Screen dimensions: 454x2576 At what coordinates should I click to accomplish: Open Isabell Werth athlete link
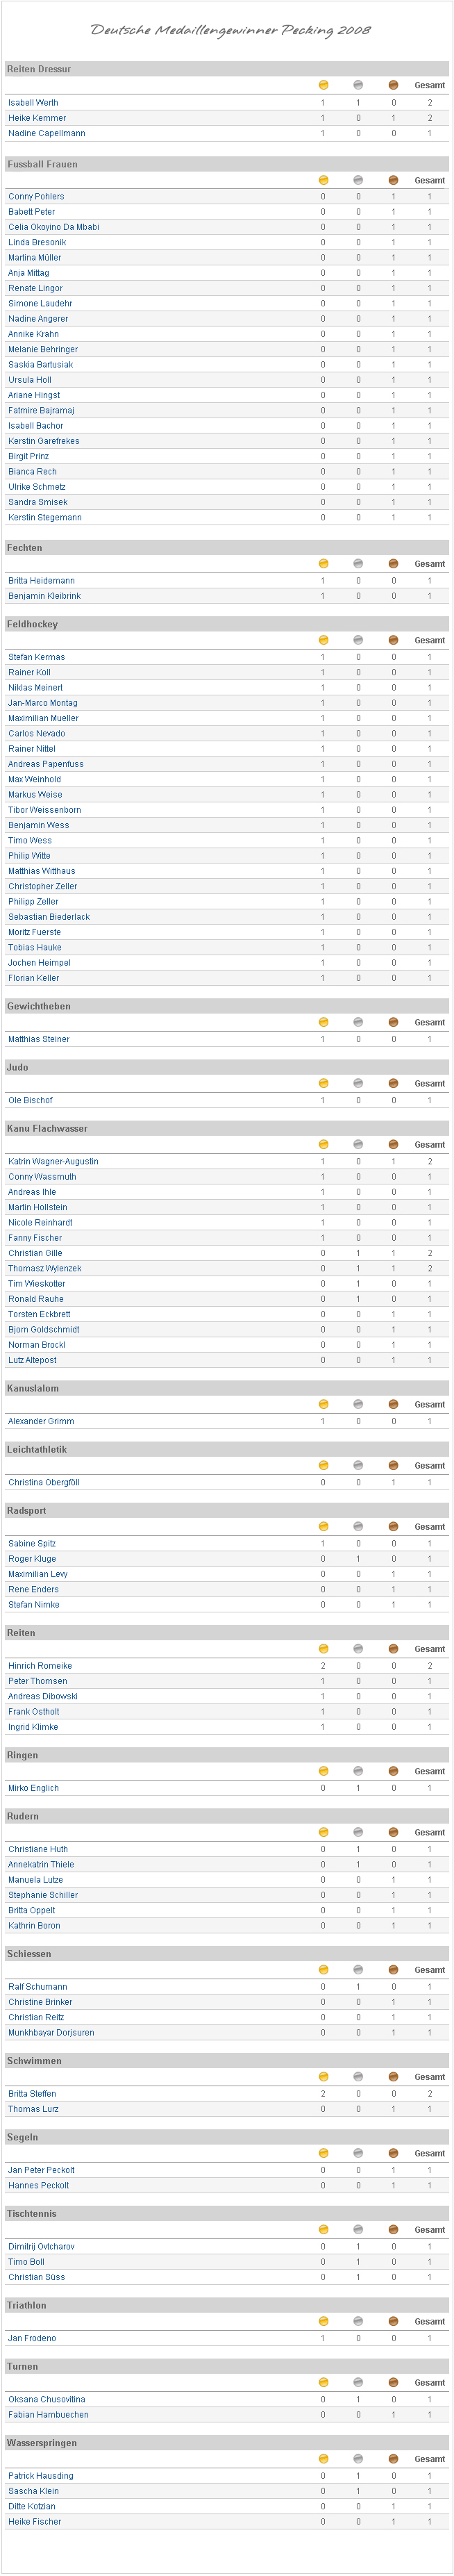(33, 103)
